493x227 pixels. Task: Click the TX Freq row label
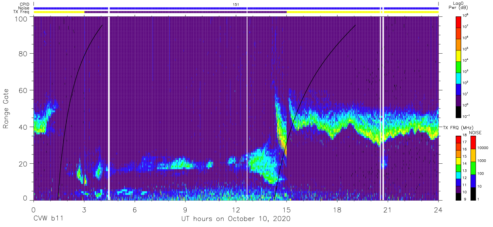[21, 12]
